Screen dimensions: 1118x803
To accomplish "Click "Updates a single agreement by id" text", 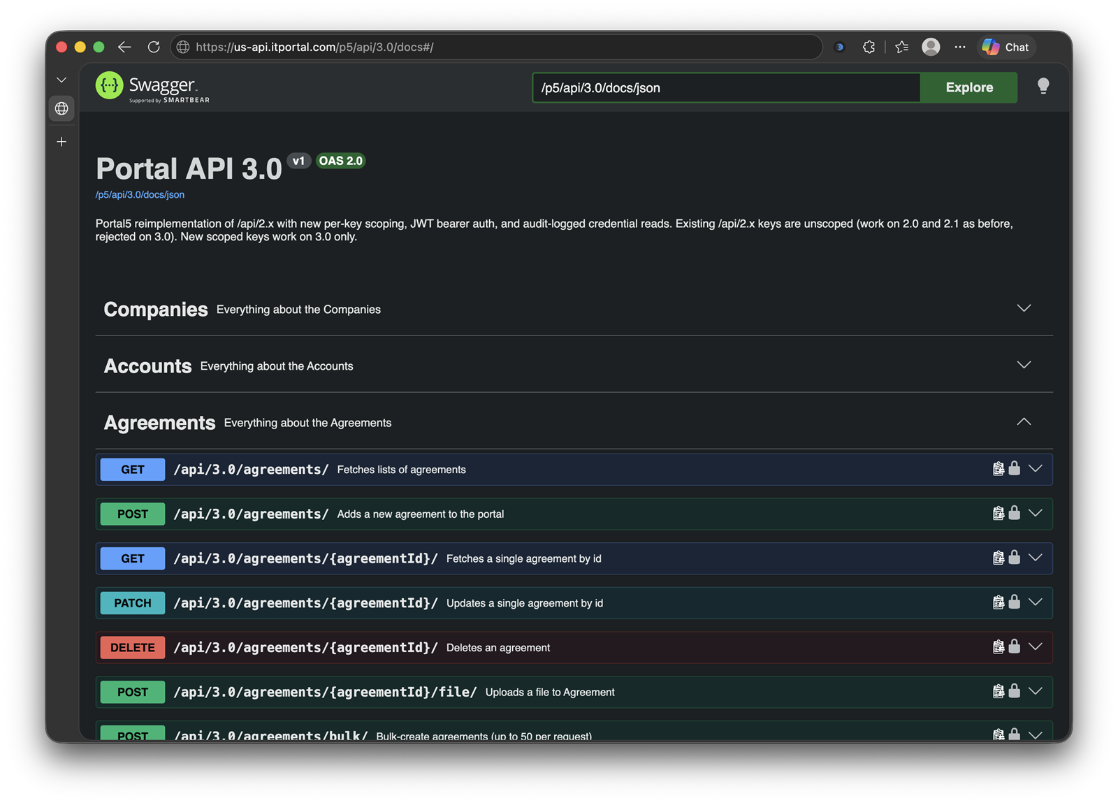I will [x=524, y=603].
